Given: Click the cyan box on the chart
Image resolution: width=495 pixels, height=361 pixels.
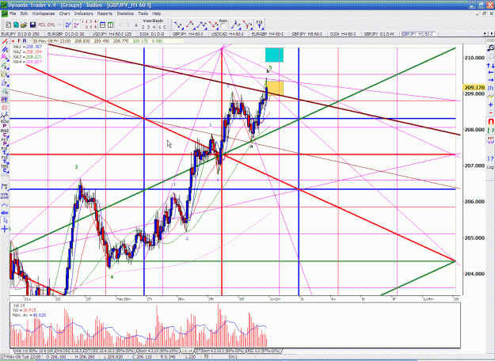Looking at the screenshot, I should pyautogui.click(x=274, y=55).
